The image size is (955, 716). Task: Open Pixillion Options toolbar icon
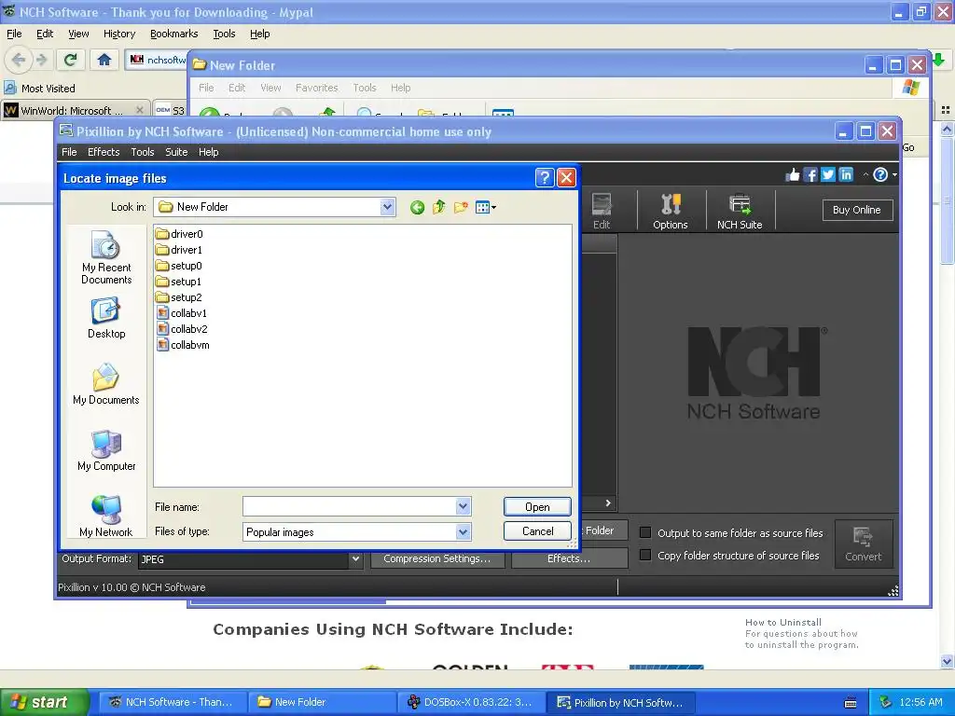[x=670, y=211]
